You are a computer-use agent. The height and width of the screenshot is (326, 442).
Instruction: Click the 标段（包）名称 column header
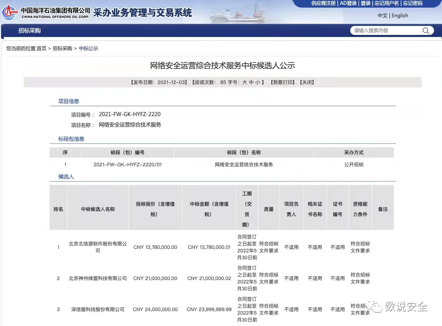coord(244,152)
